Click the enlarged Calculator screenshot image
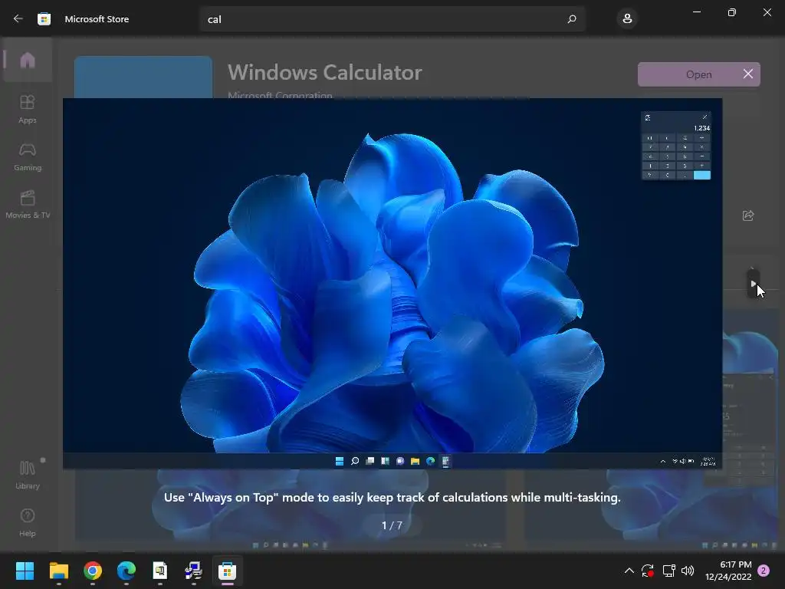785x589 pixels. coord(392,284)
